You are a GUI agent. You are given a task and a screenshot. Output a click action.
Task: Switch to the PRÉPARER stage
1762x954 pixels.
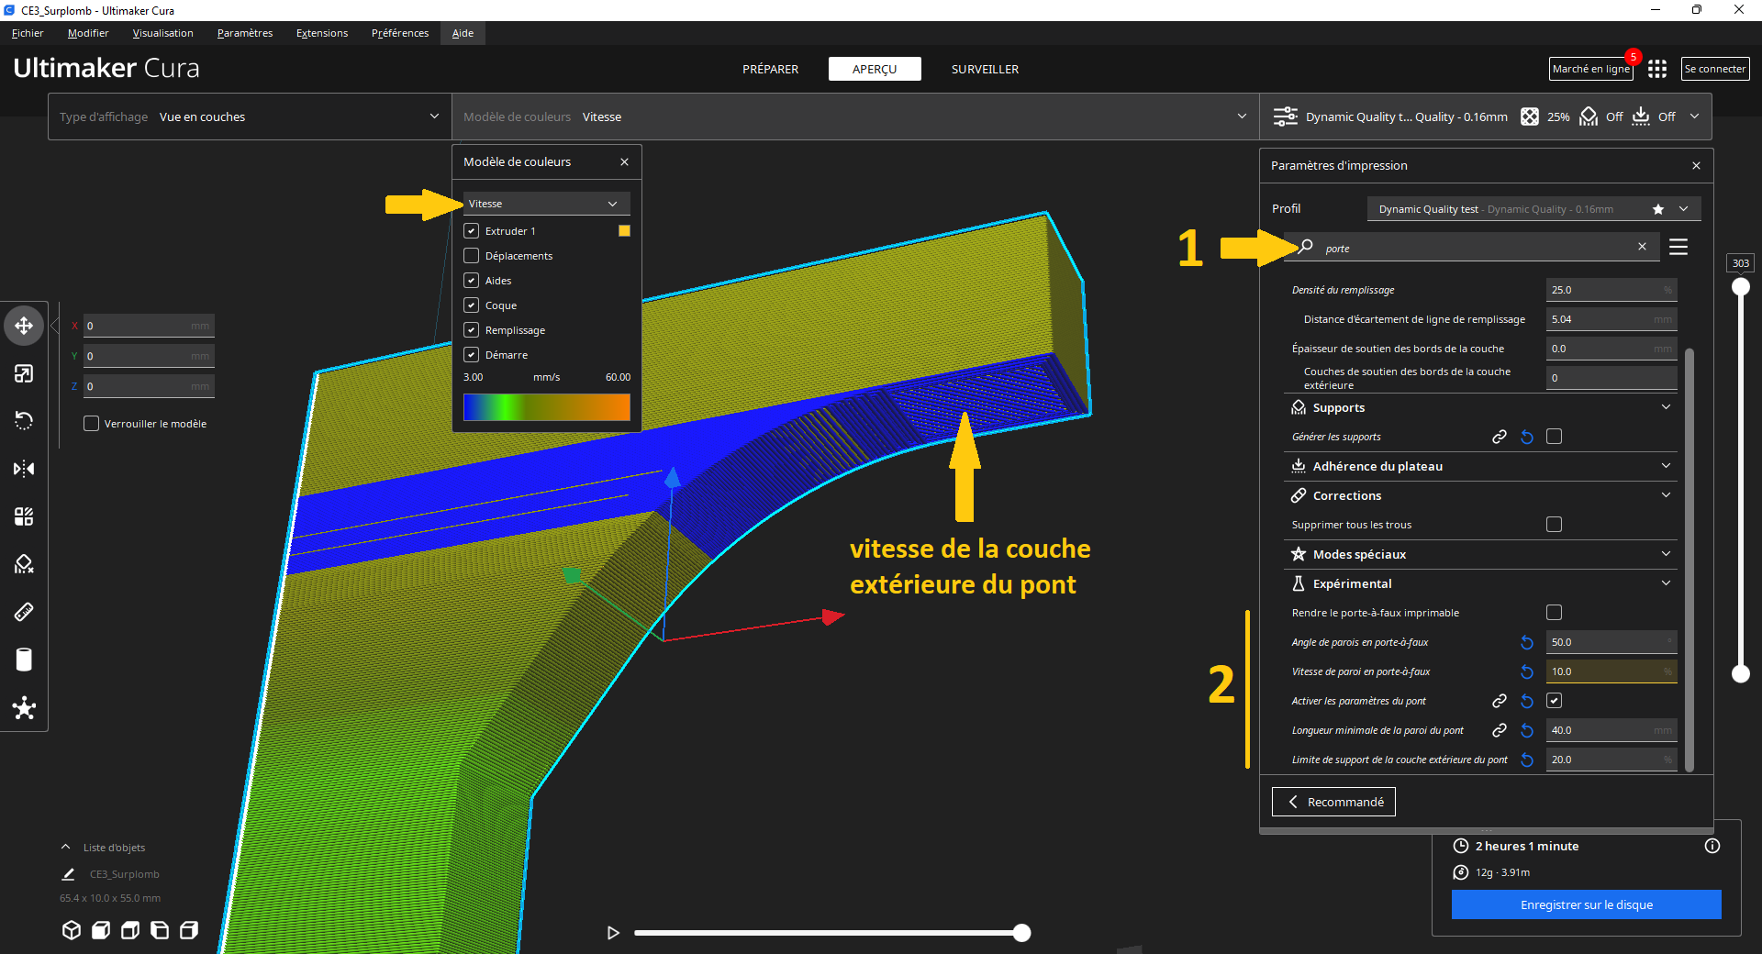click(x=771, y=69)
